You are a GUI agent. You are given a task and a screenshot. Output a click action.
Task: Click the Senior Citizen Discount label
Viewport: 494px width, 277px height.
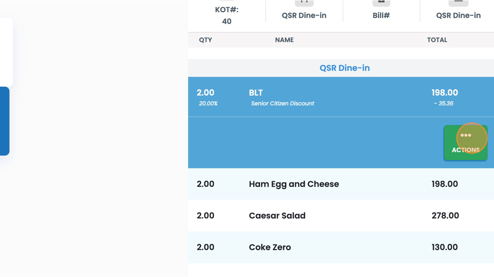[283, 104]
